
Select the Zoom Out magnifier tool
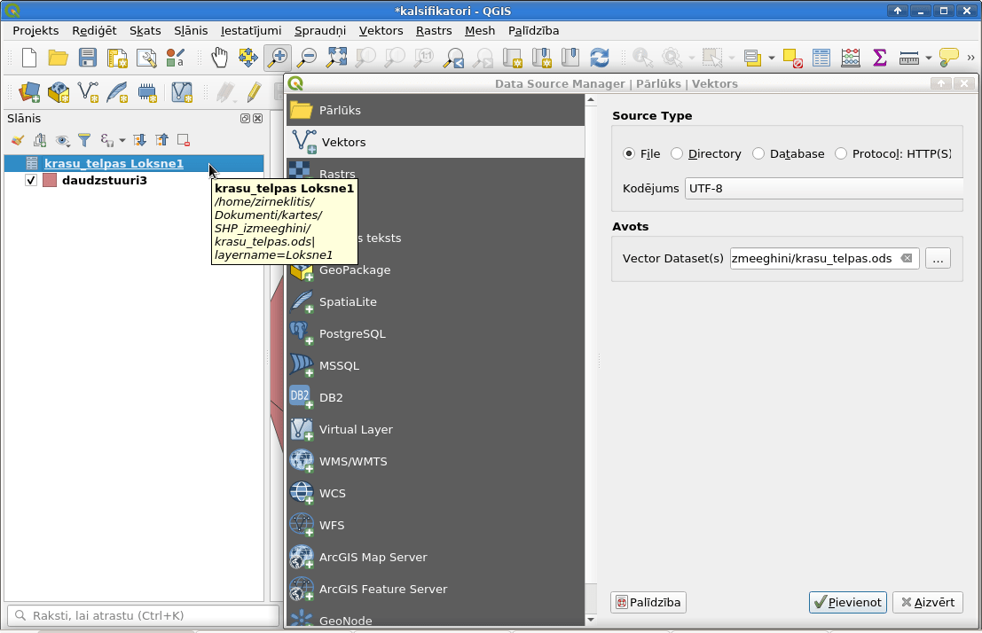[307, 59]
